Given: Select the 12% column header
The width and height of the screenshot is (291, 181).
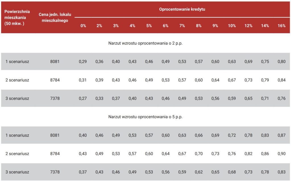Looking at the screenshot, I should click(x=248, y=26).
